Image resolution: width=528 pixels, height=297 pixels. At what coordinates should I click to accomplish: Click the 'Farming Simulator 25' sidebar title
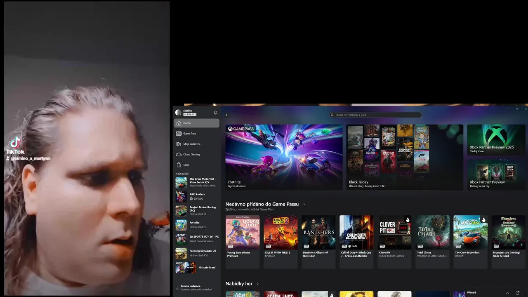[x=203, y=251]
